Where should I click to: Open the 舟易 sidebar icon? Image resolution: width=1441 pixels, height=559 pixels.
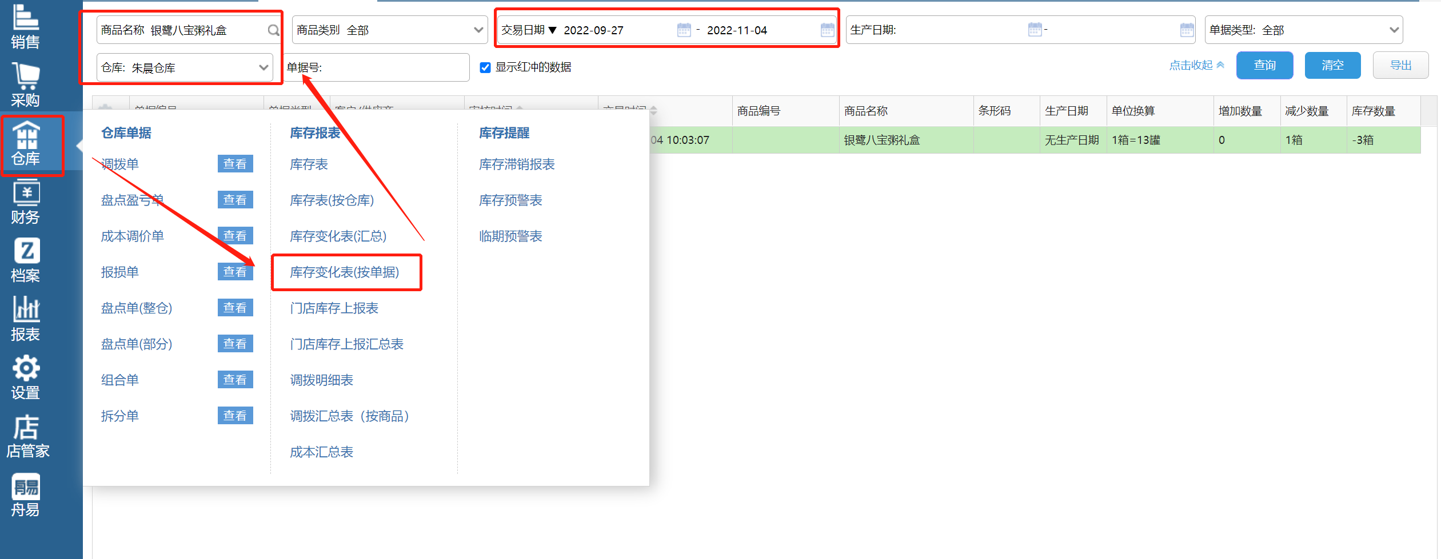click(x=26, y=495)
